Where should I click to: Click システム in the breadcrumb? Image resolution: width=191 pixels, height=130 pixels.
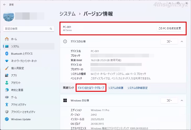67,14
